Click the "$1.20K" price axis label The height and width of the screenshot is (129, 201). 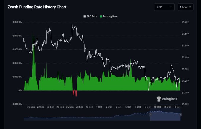[185, 81]
